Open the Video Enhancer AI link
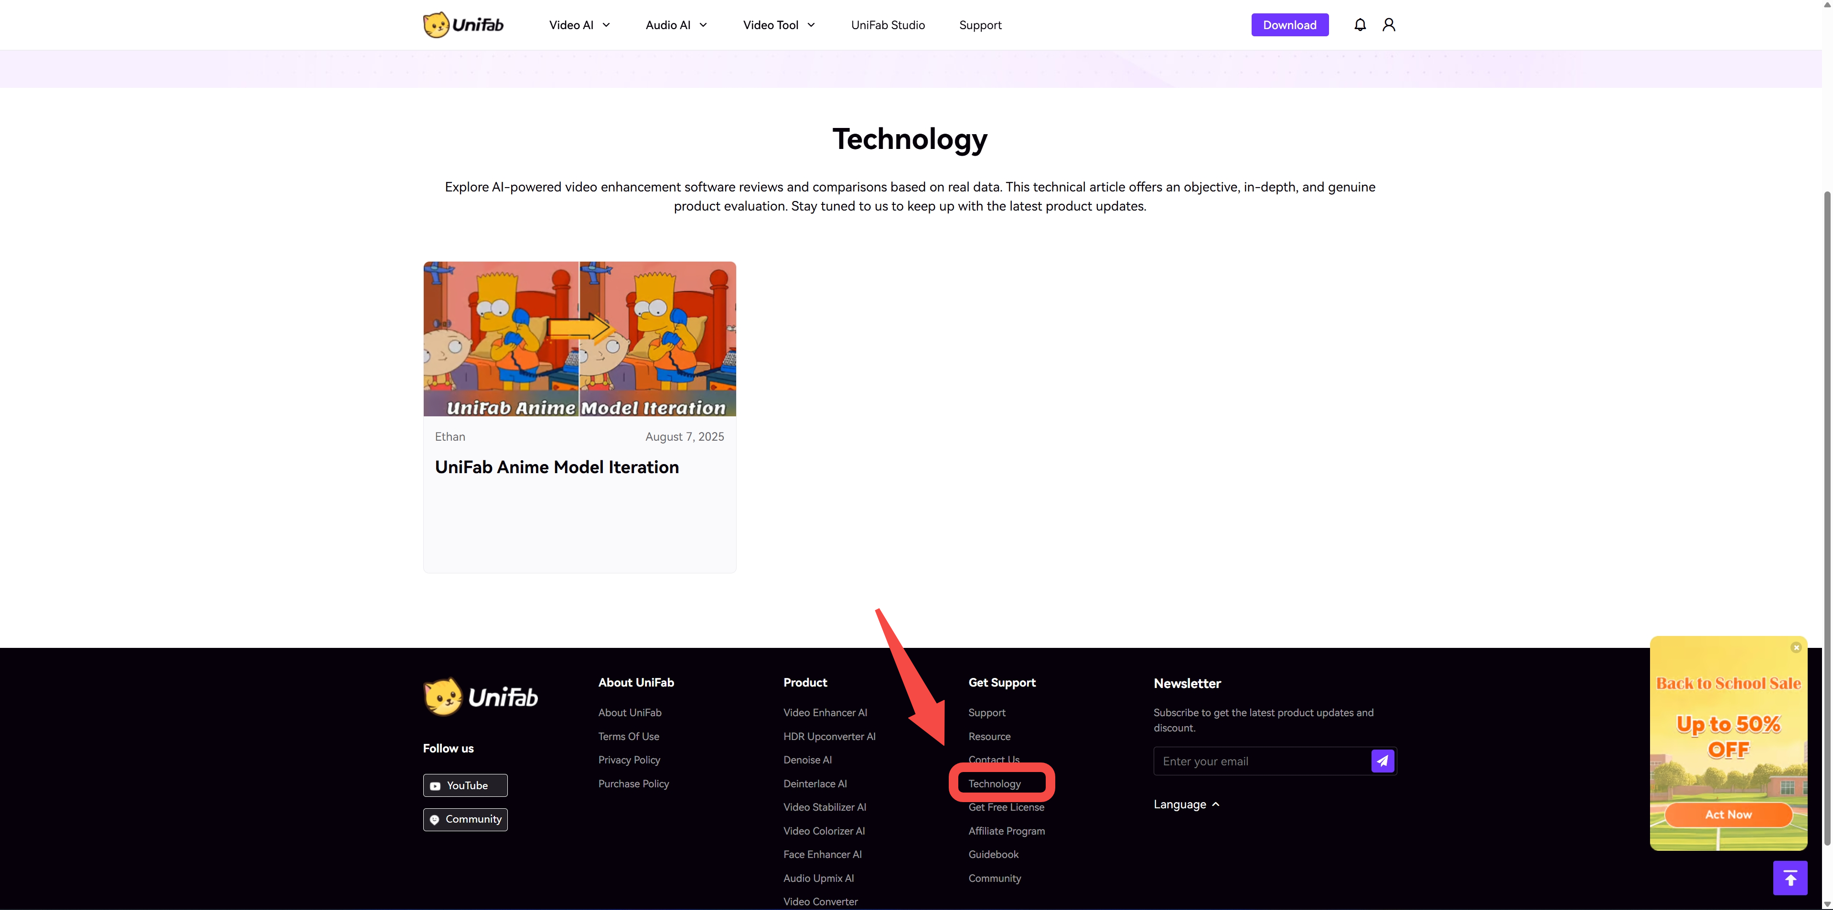This screenshot has width=1833, height=910. [x=825, y=712]
